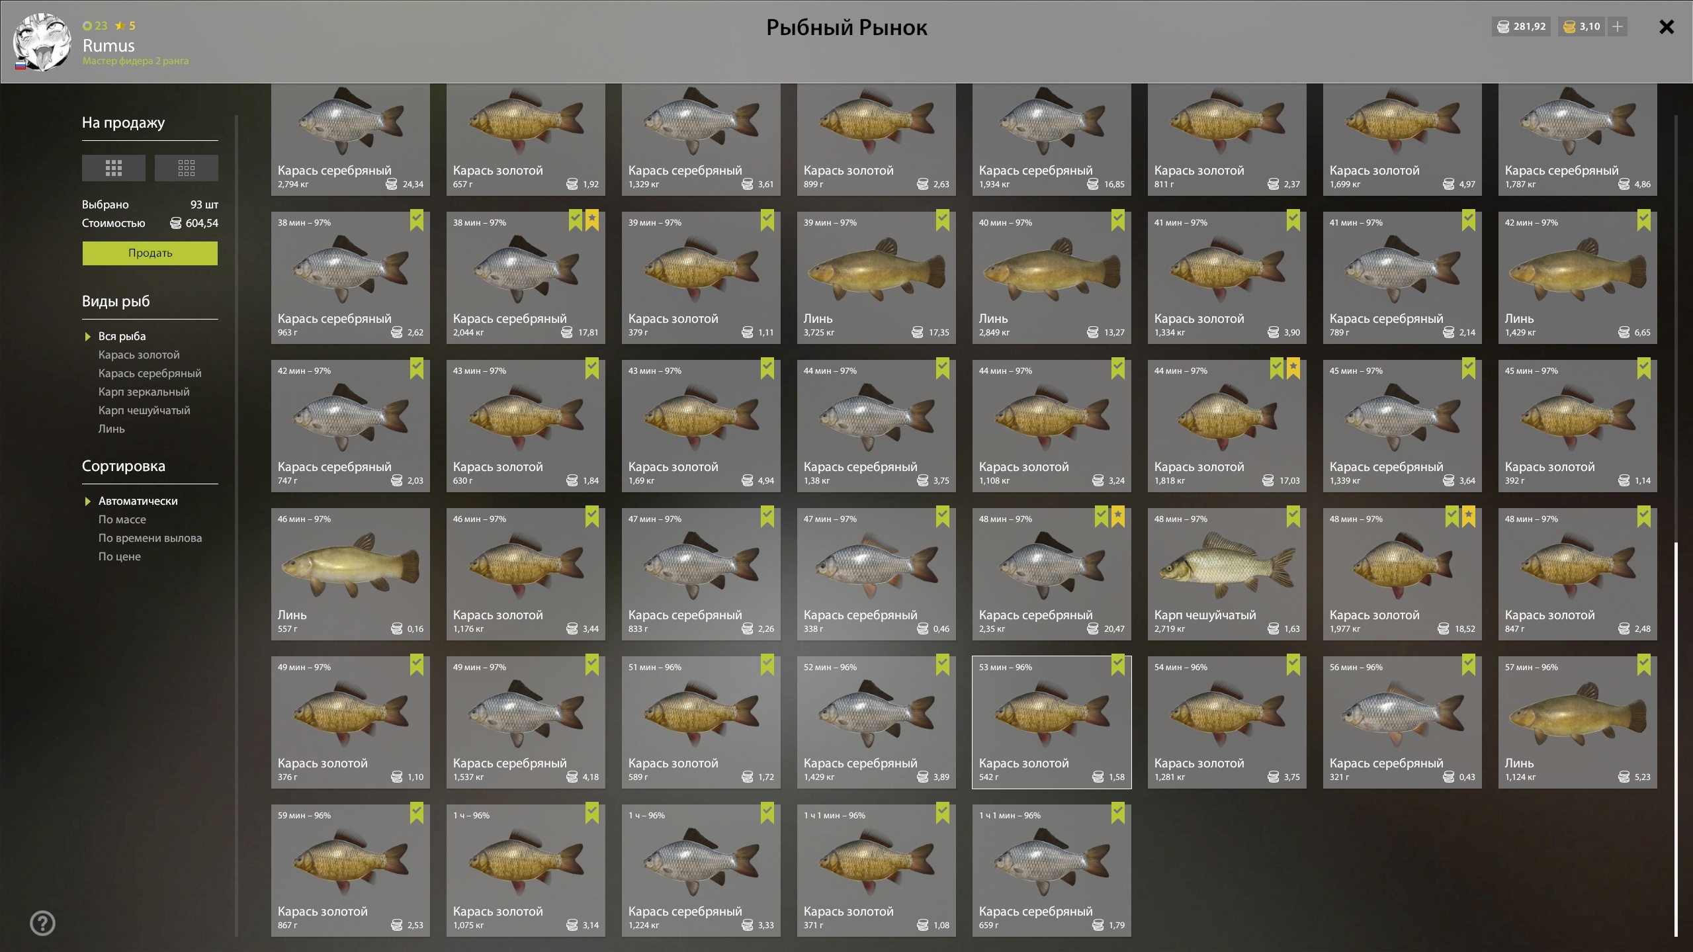This screenshot has width=1693, height=952.
Task: Click the plus icon to add gold
Action: (x=1617, y=26)
